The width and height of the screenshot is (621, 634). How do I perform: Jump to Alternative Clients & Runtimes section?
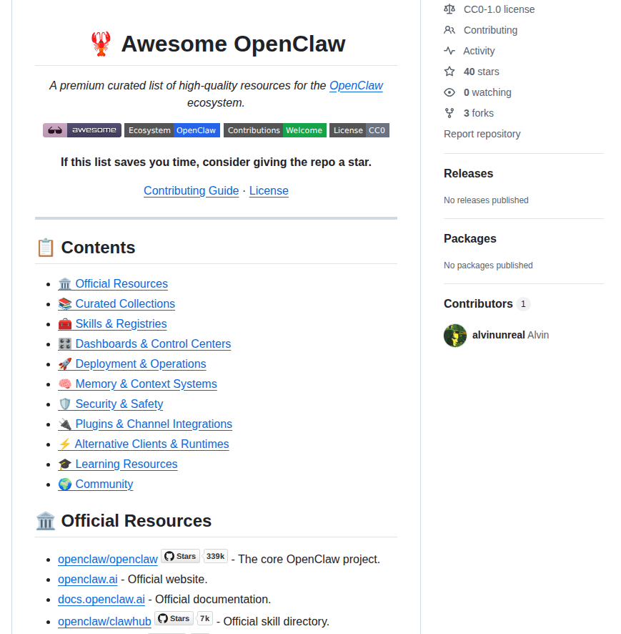pyautogui.click(x=144, y=444)
